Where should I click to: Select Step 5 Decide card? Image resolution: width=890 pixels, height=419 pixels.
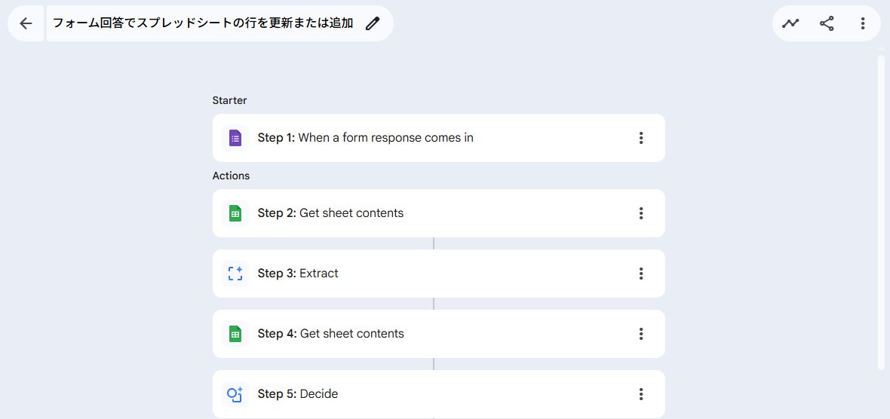422,394
